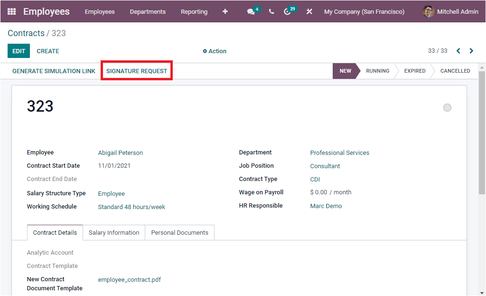Click the phone call icon
486x296 pixels.
[271, 11]
